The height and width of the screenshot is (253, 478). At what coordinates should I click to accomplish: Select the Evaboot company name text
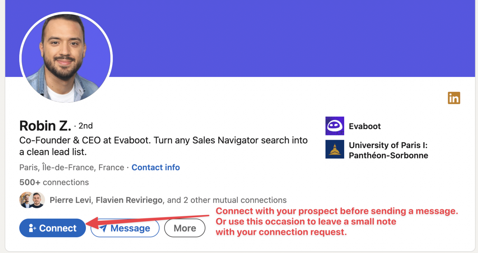364,126
